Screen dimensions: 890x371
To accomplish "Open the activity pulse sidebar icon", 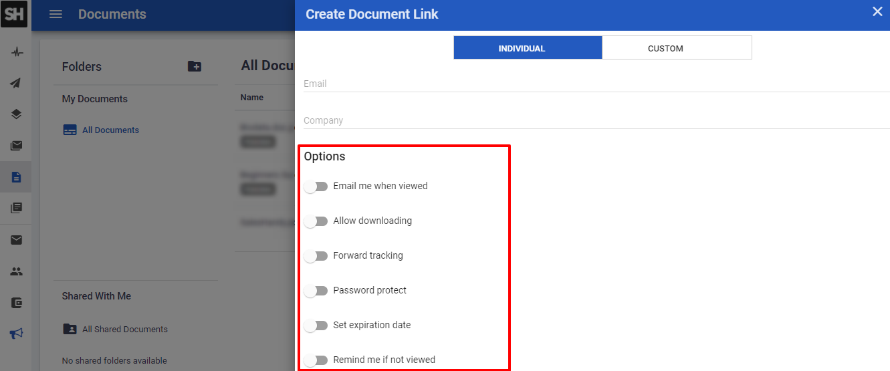I will pos(17,52).
